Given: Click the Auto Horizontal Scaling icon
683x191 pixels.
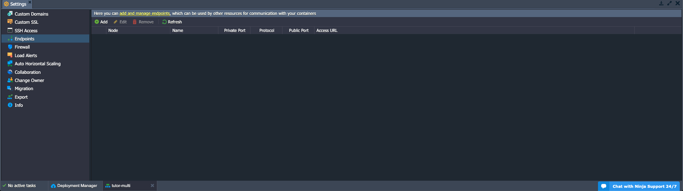Looking at the screenshot, I should (x=10, y=64).
